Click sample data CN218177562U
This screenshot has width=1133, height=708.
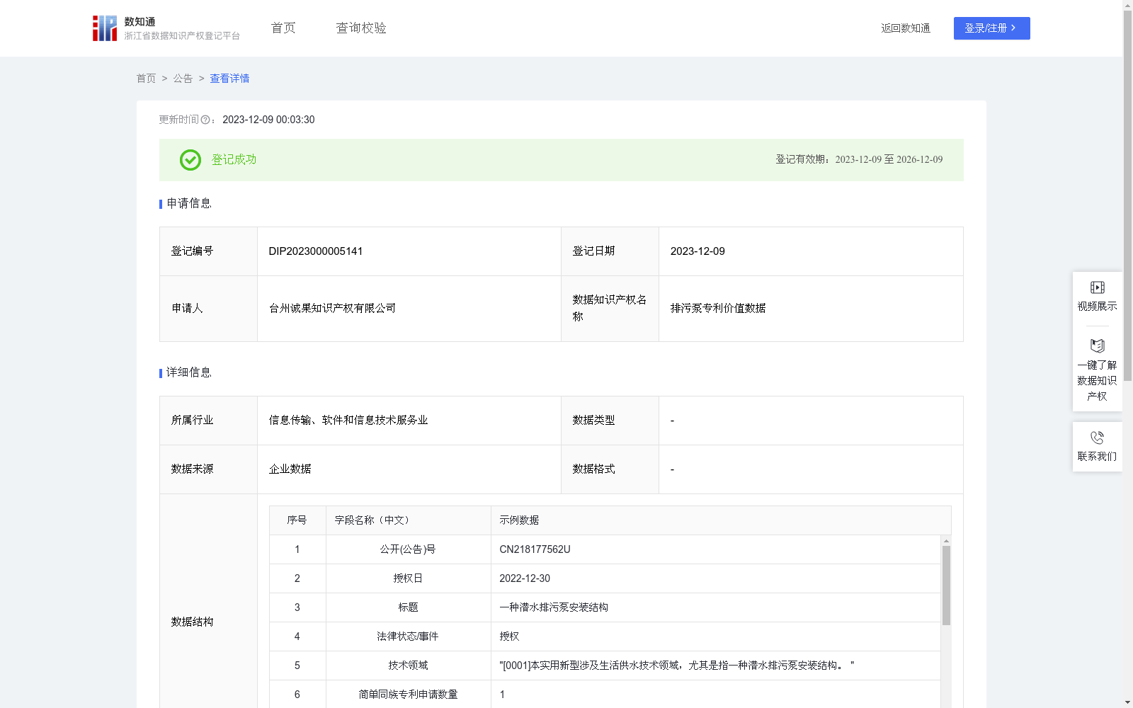coord(535,549)
